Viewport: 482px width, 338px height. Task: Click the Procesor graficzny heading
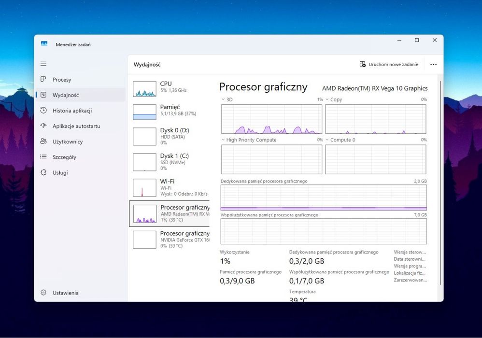pyautogui.click(x=263, y=87)
